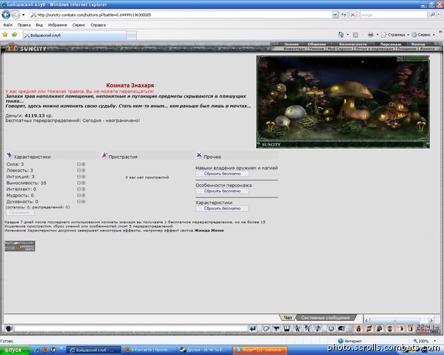Click the IE Home icon

[341, 35]
